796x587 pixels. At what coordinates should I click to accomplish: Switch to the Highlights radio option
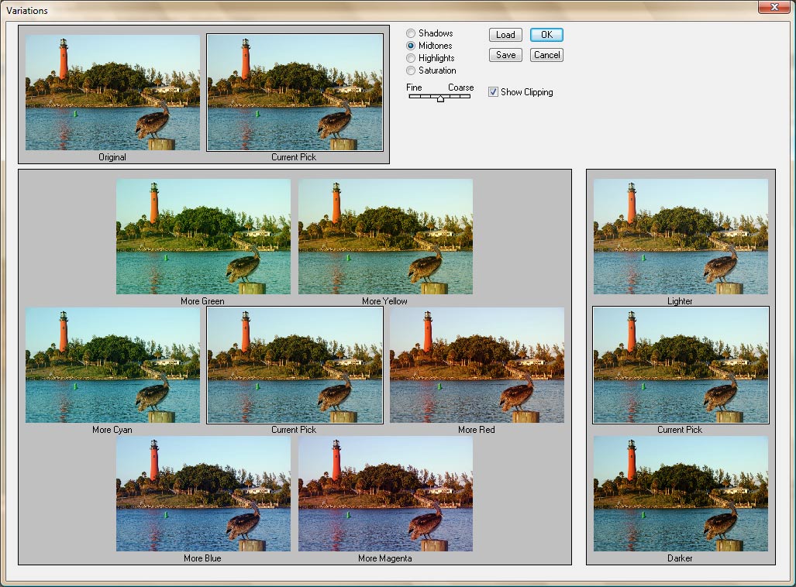[411, 58]
